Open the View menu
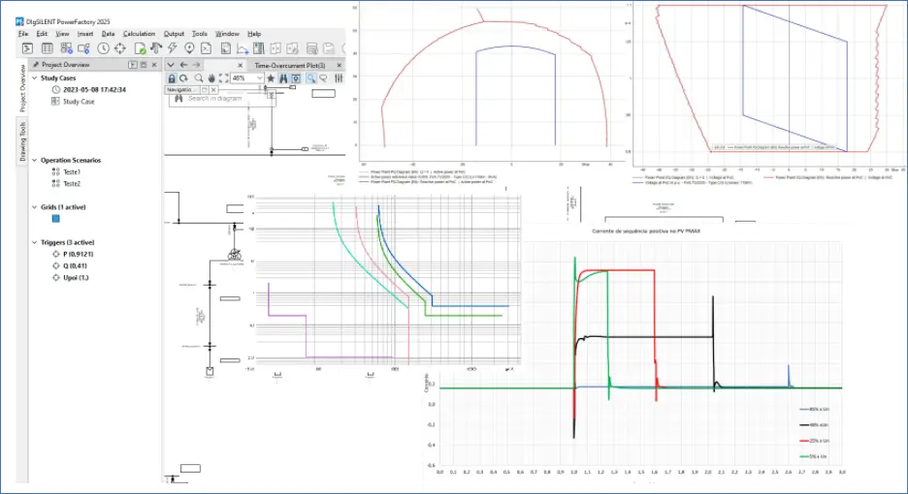The image size is (908, 494). (x=62, y=34)
